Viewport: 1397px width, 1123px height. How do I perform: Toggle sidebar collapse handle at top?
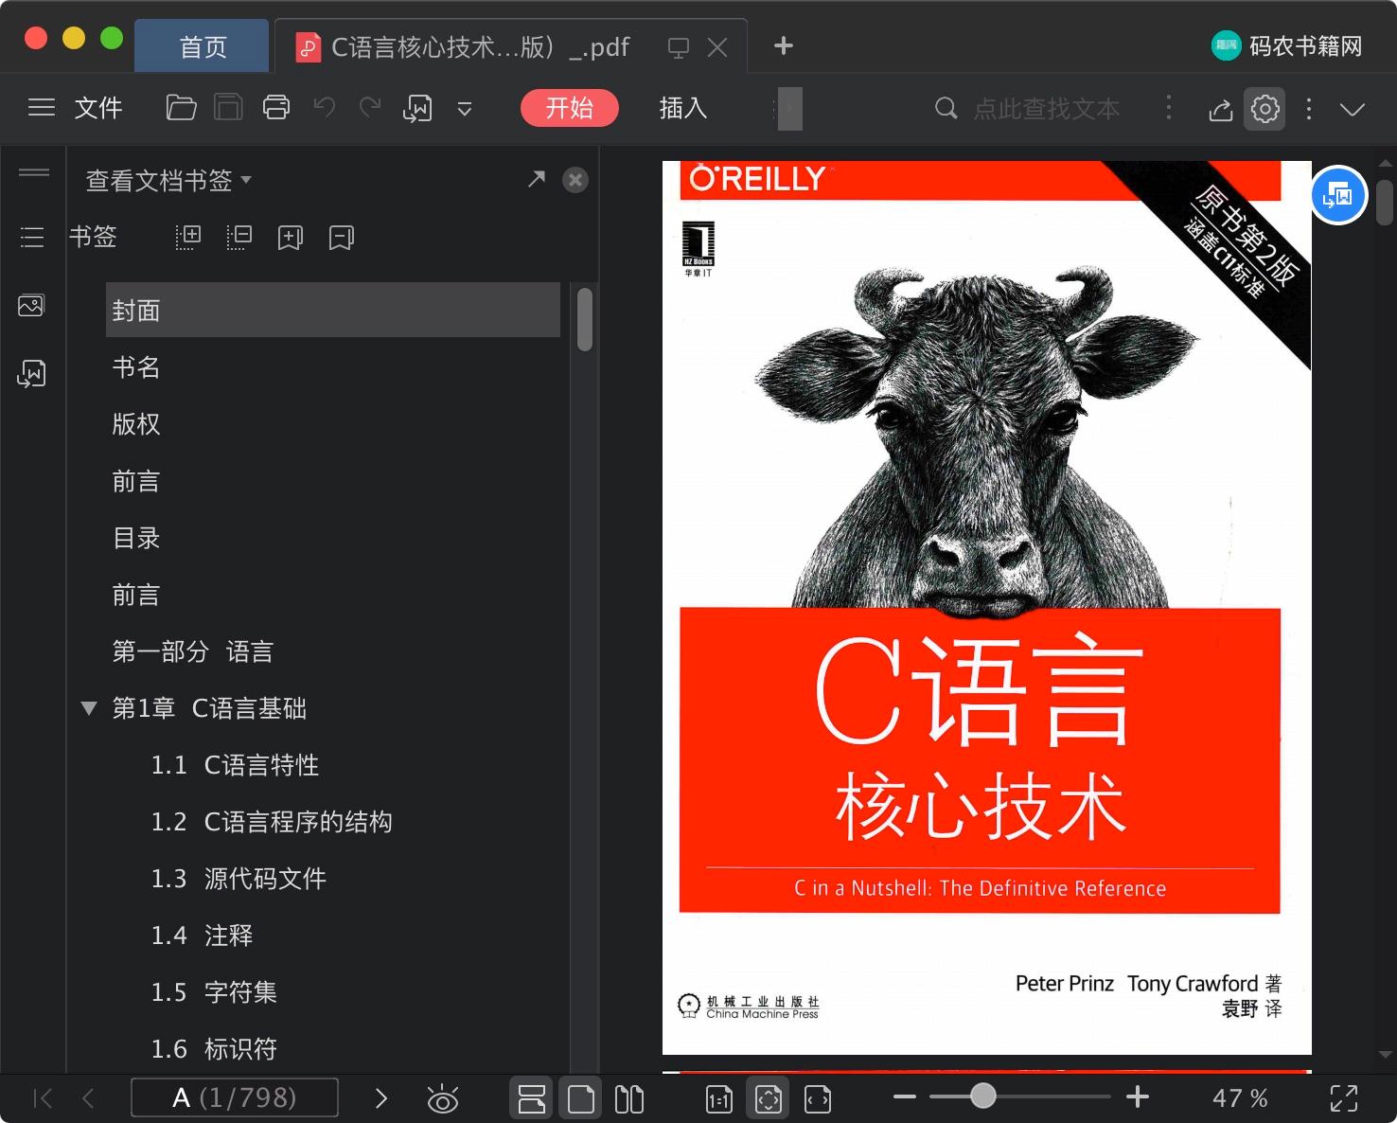point(34,171)
